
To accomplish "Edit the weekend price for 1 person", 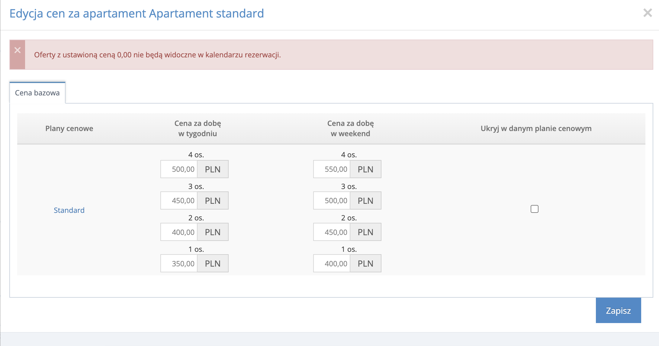I will coord(331,263).
